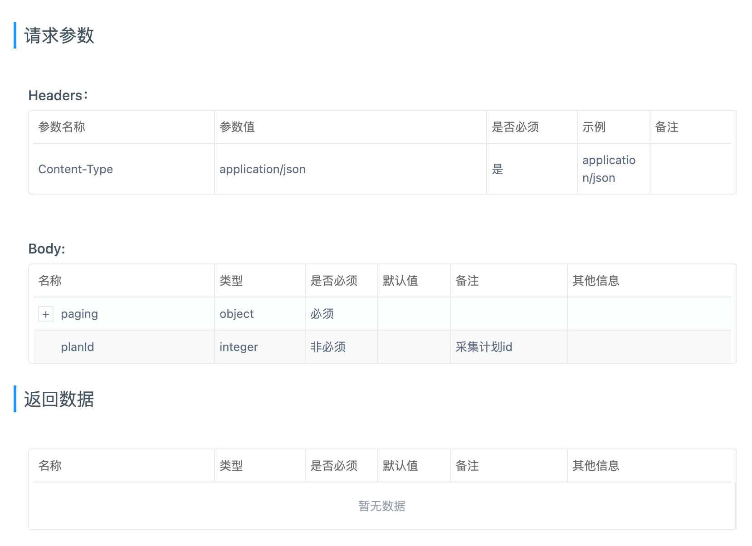Click the 请求参数 section heading
The image size is (752, 546).
(59, 35)
